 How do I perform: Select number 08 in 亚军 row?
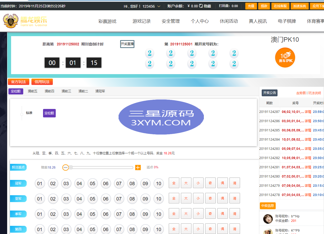(x=132, y=199)
